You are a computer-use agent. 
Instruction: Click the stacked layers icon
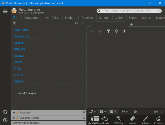(x=116, y=31)
